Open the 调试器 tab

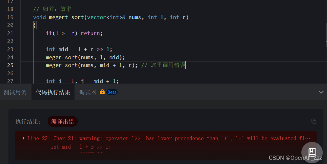tap(88, 92)
